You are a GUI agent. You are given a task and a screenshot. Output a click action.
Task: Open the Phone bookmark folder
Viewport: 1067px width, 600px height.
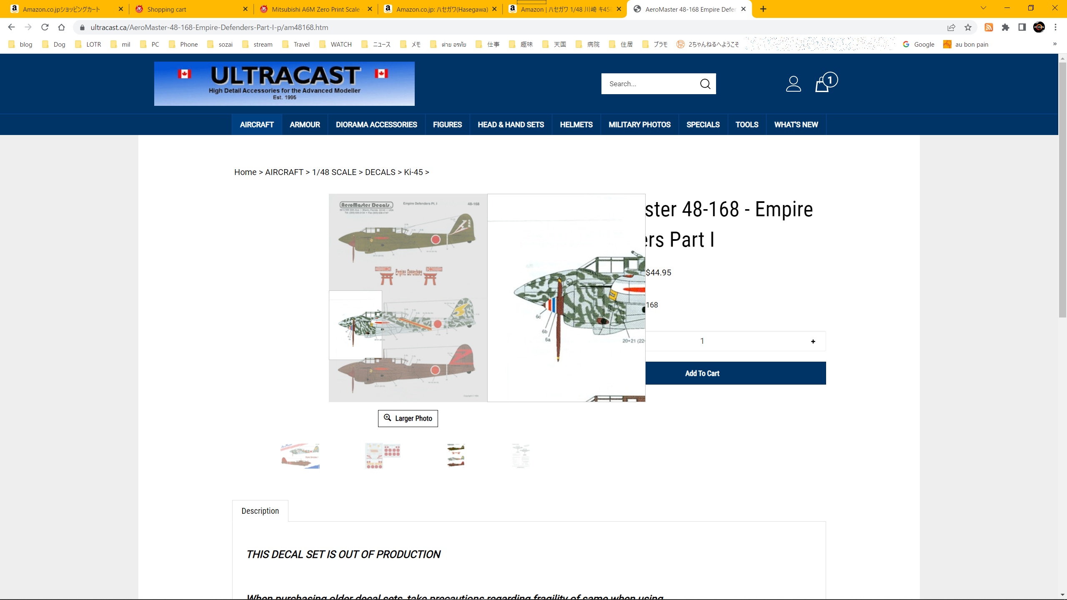183,44
